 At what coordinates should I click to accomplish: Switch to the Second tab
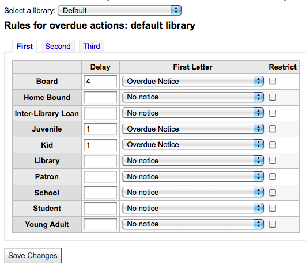coord(58,47)
